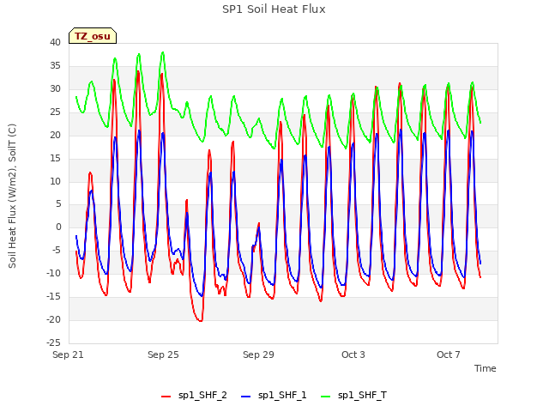Click the Y-axis label Soil Heat Flux
Viewport: 549px width, 412px height.
pyautogui.click(x=12, y=196)
